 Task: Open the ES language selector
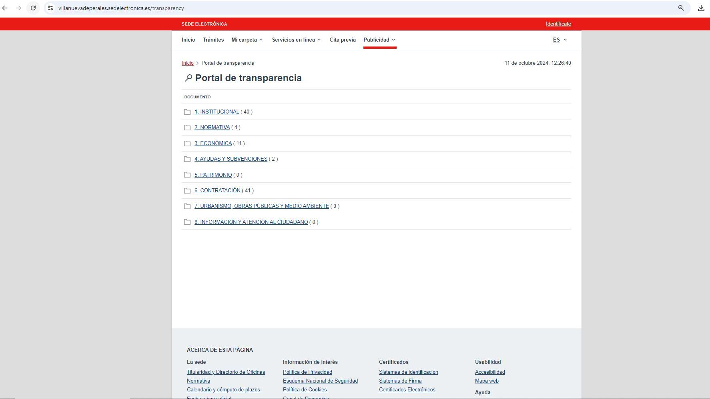point(559,40)
